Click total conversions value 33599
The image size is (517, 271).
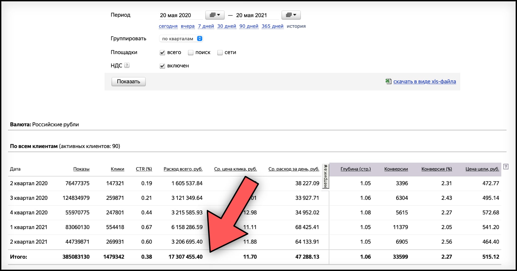[x=400, y=257]
